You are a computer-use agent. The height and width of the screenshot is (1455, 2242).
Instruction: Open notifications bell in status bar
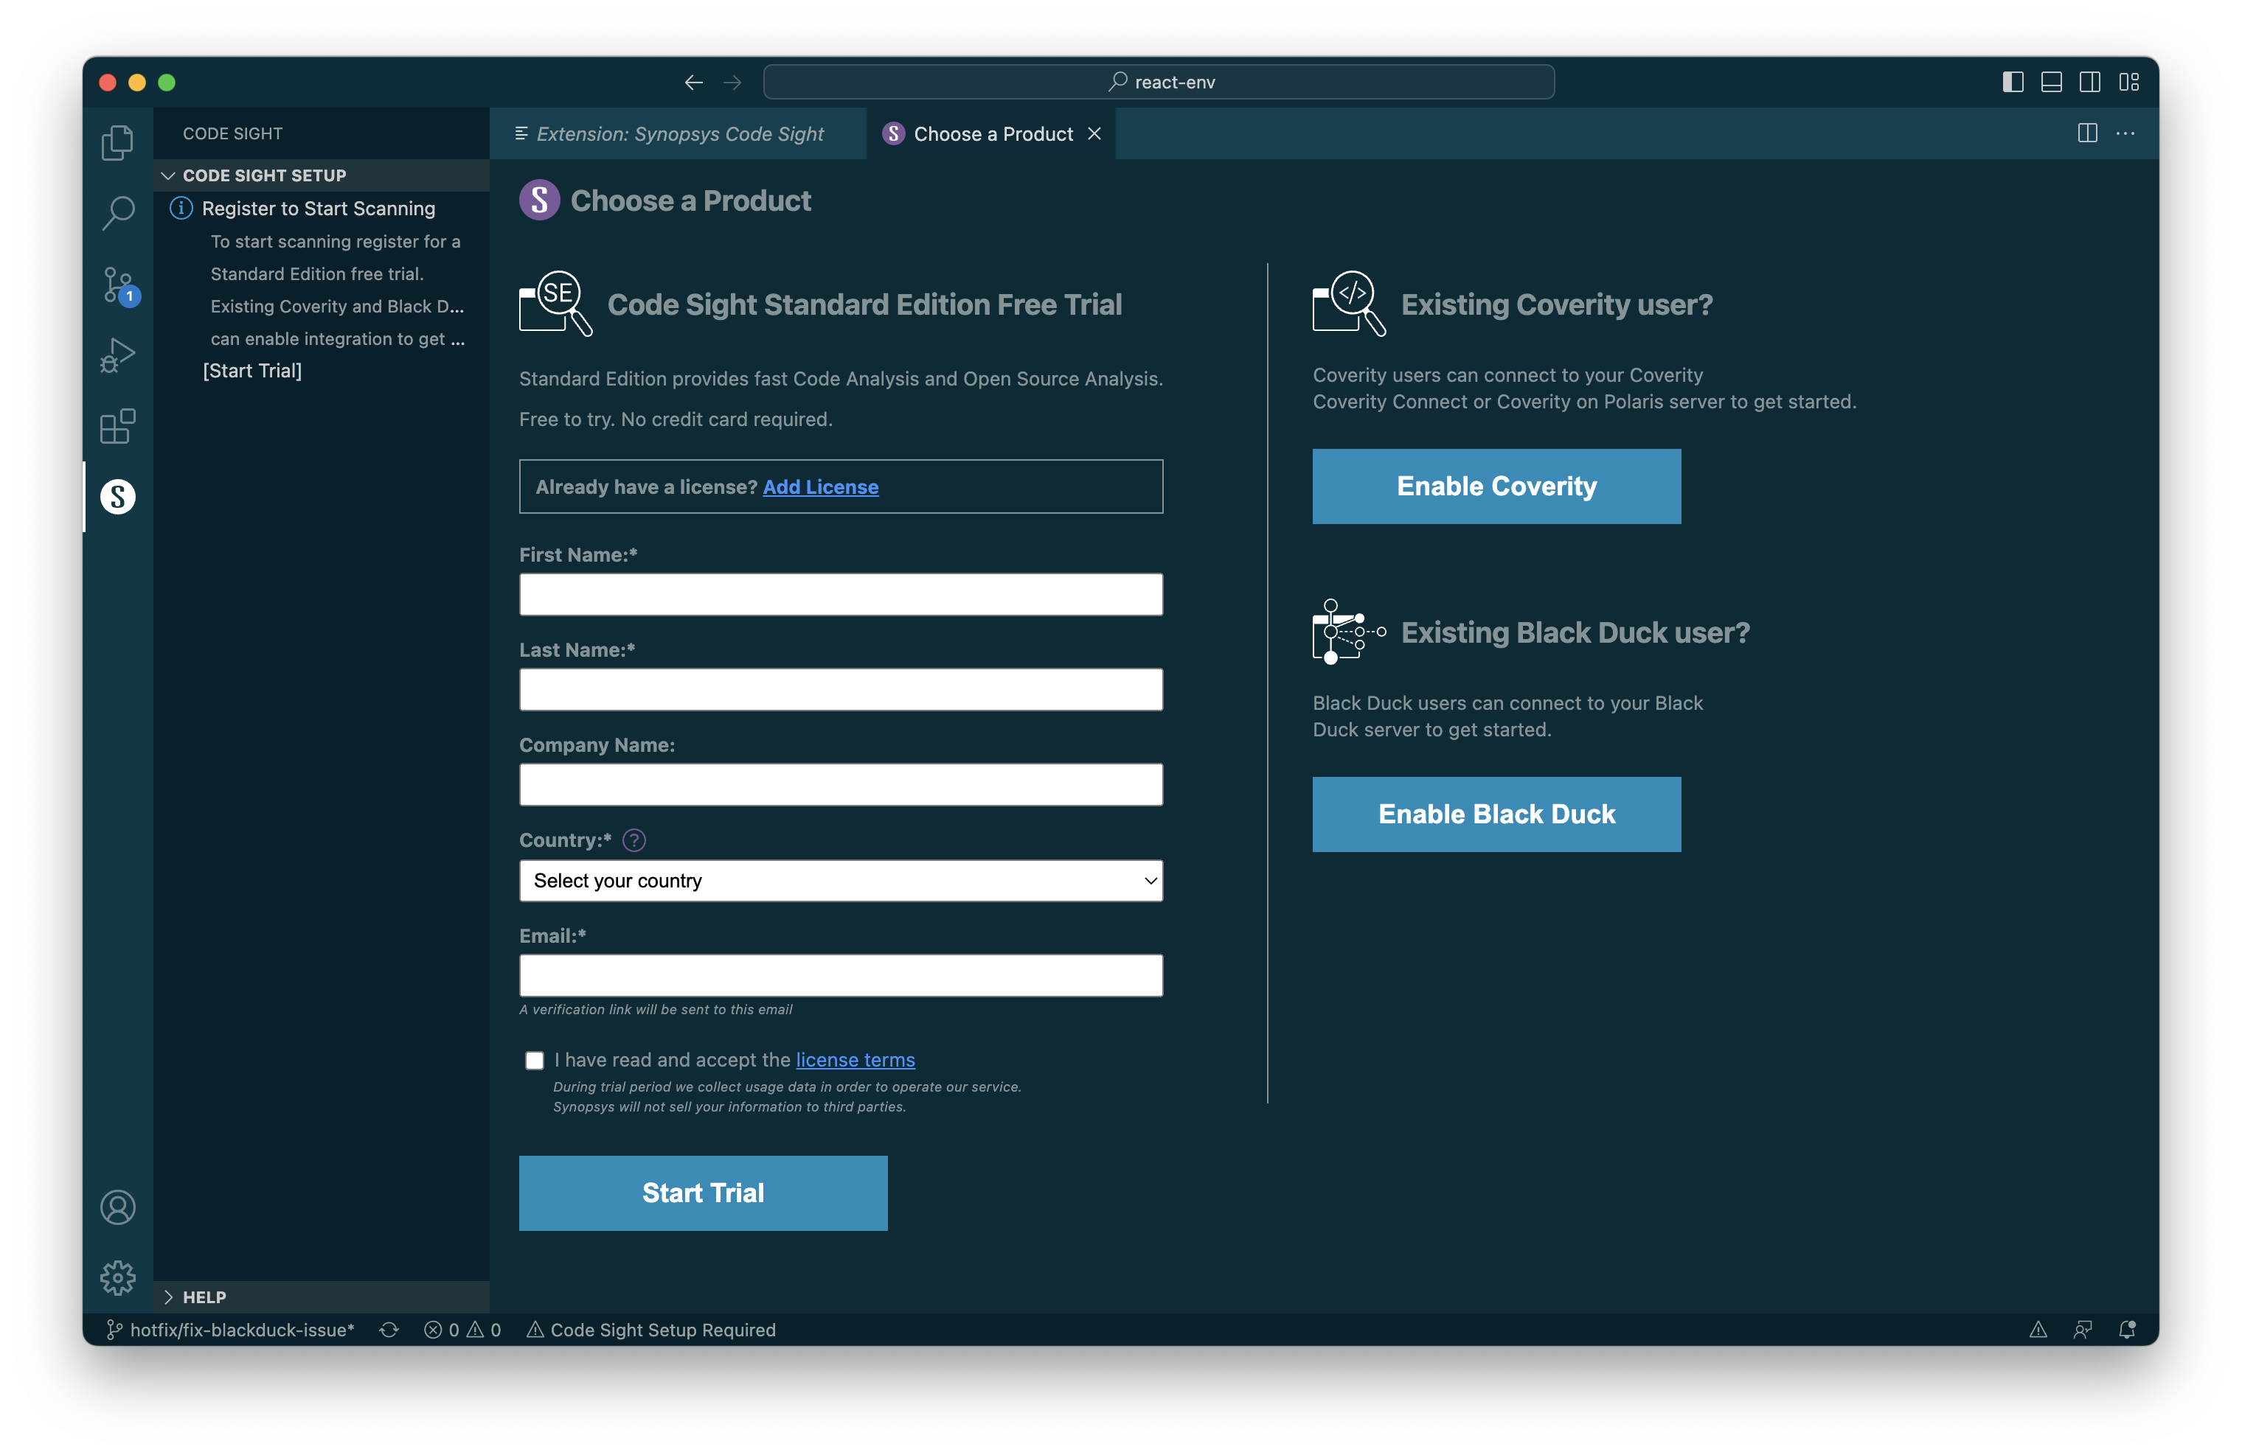click(2126, 1329)
